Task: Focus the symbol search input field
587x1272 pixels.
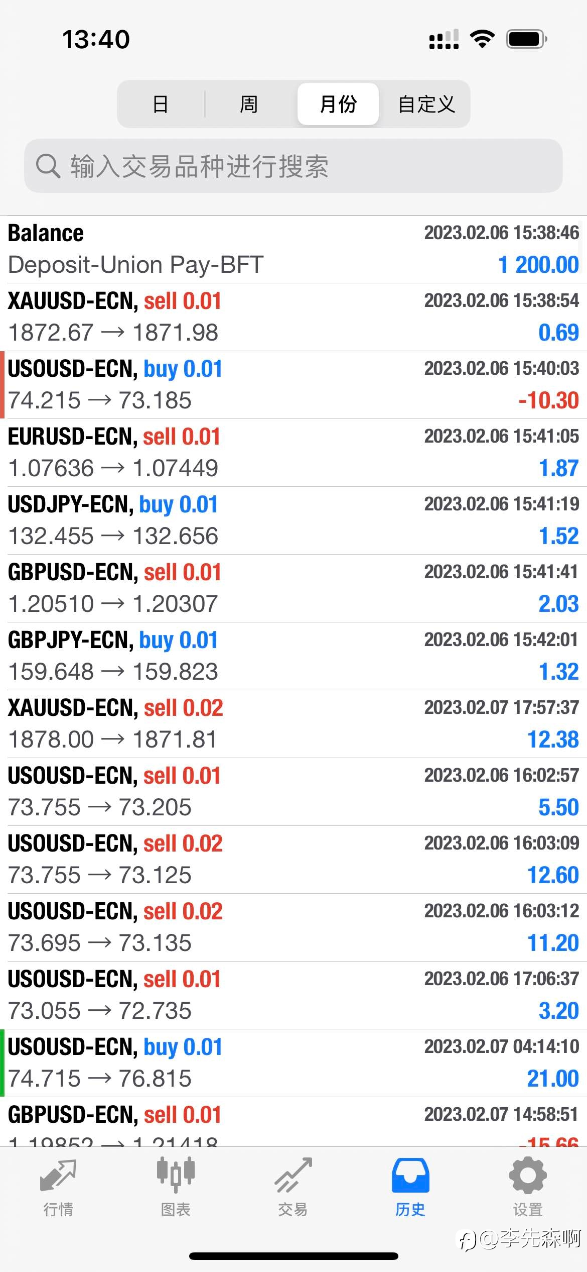Action: [293, 166]
